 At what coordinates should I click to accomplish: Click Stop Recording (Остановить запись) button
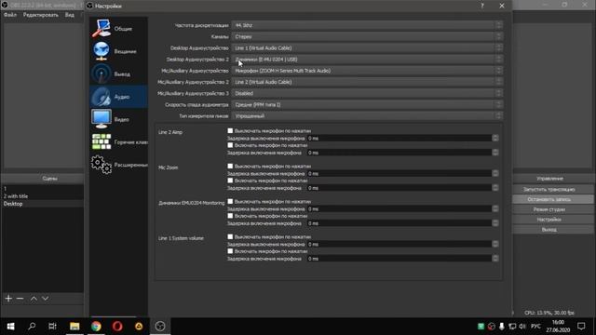(x=549, y=199)
